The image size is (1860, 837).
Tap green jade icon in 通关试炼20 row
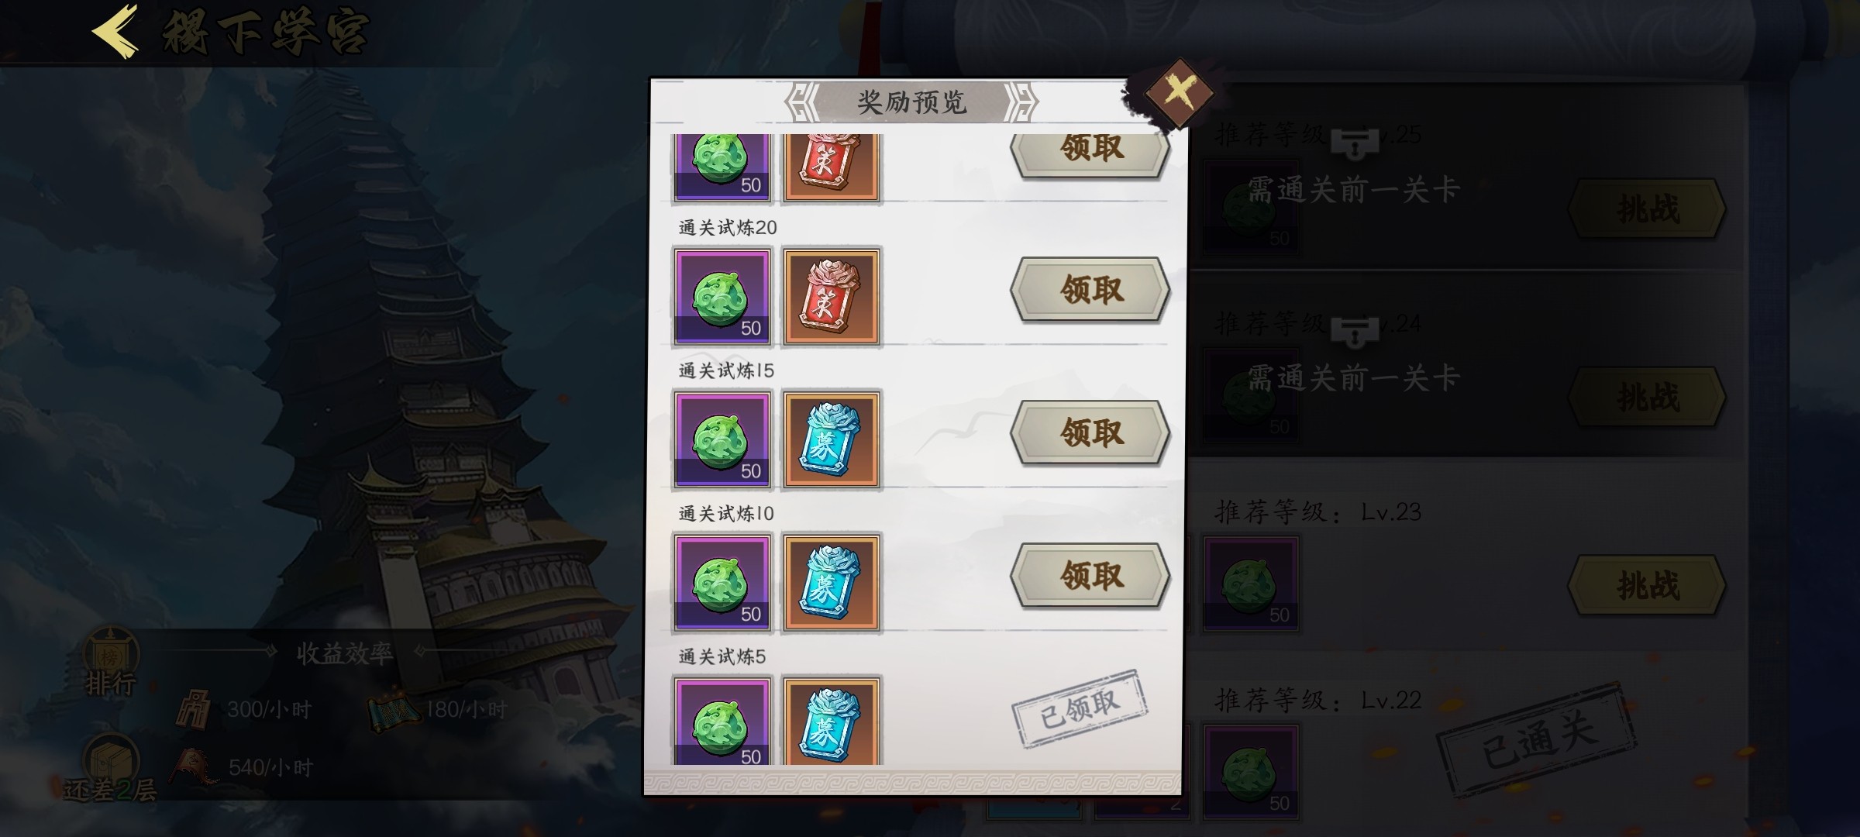(x=722, y=297)
